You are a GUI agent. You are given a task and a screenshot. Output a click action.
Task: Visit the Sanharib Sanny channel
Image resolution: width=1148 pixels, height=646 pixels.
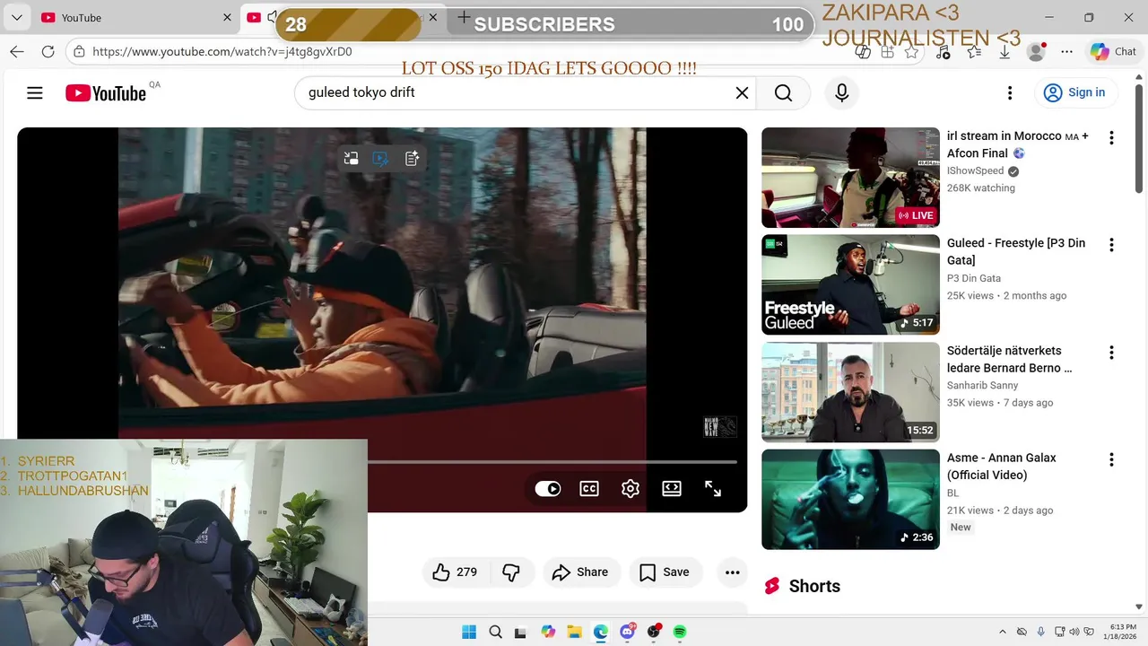[982, 386]
